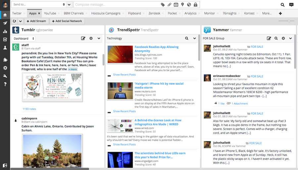Open Contacts person icon in sidebar
This screenshot has height=170, width=298.
click(x=5, y=47)
